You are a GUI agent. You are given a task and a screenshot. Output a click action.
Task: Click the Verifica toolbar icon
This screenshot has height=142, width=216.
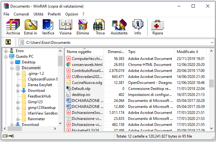pyautogui.click(x=48, y=25)
